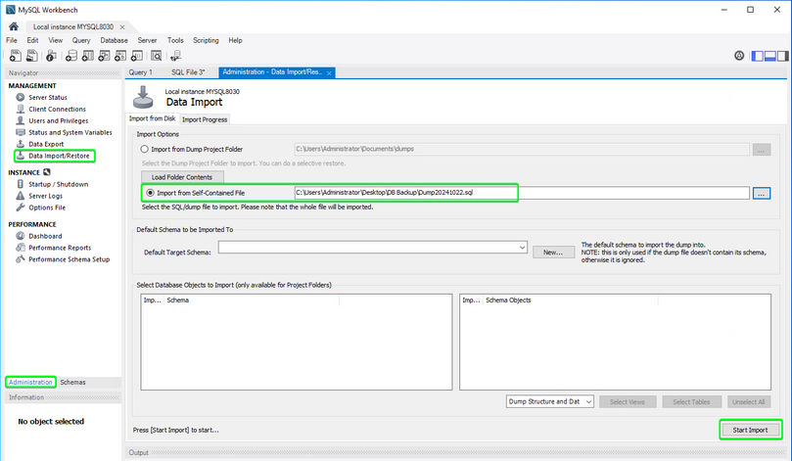Click the self-contained file path input field
This screenshot has height=461, width=792.
pos(522,193)
